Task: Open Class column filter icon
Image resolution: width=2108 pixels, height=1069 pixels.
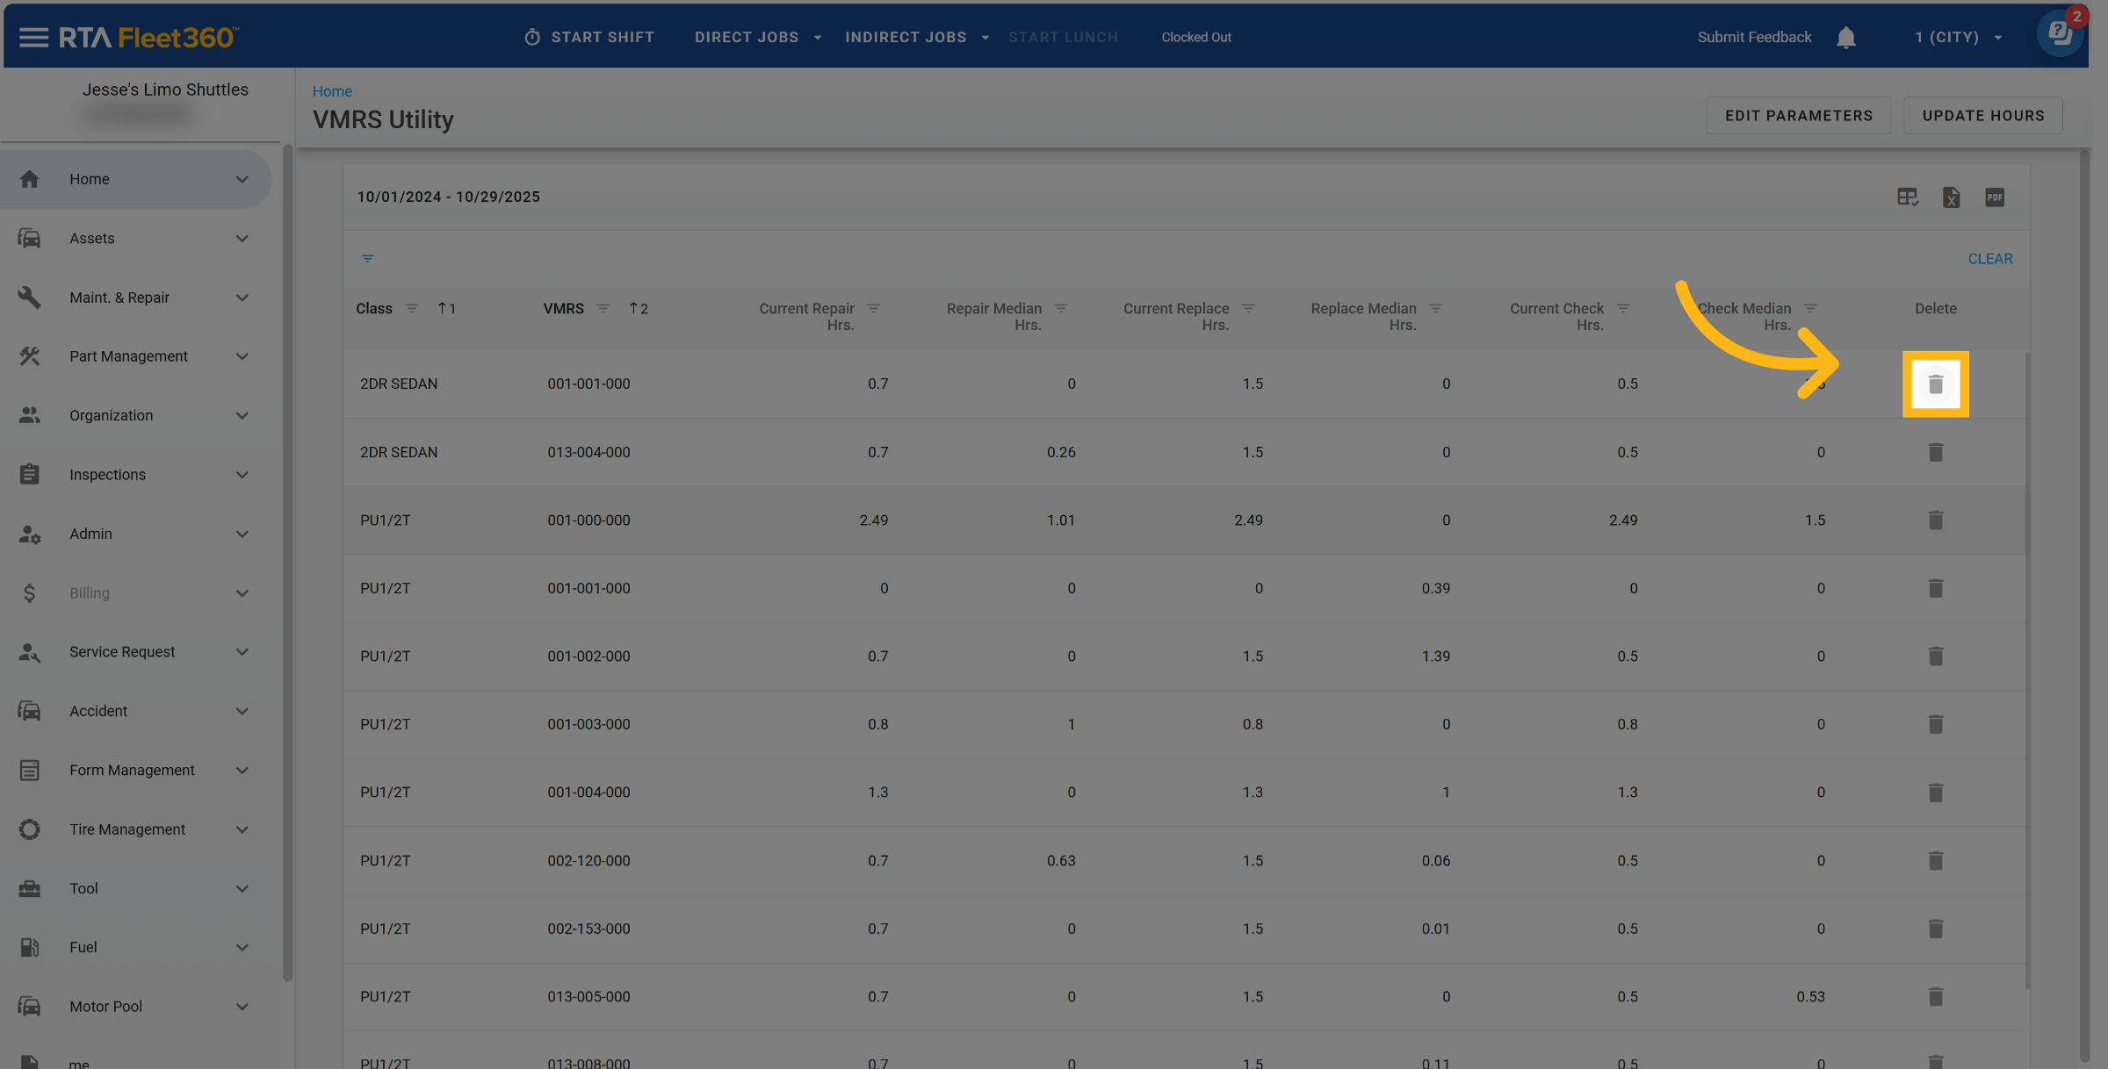Action: pyautogui.click(x=411, y=309)
